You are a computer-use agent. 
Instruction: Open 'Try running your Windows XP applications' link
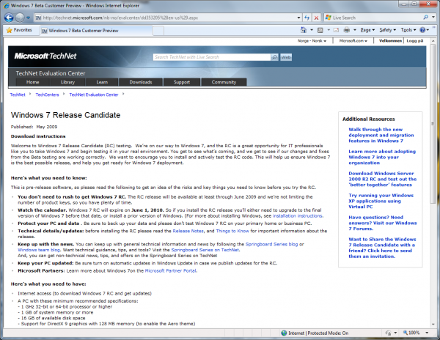tap(381, 201)
